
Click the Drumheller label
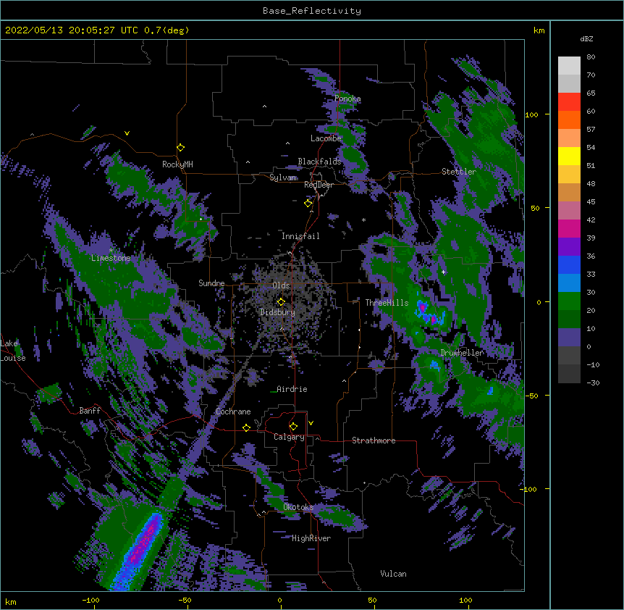[462, 353]
